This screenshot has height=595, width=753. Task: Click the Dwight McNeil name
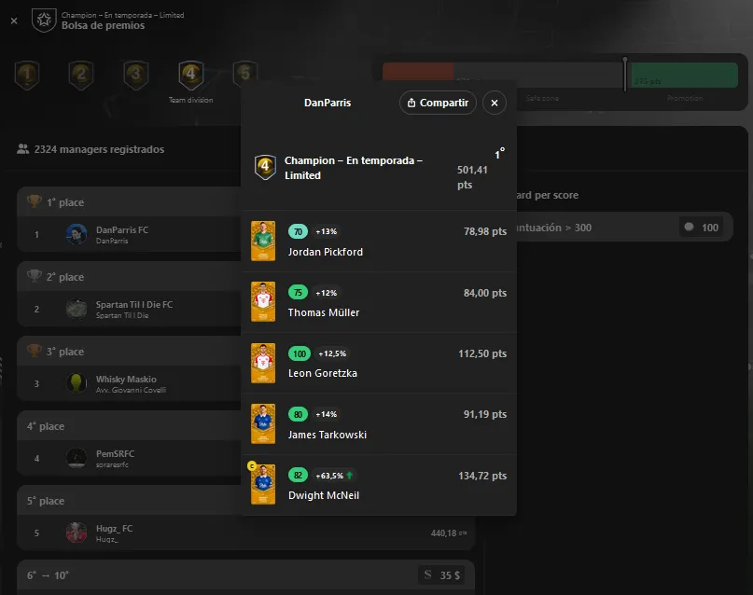[324, 495]
